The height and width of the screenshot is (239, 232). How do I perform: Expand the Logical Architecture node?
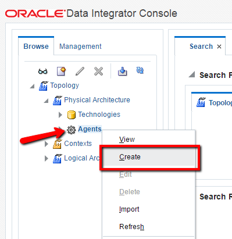[47, 158]
